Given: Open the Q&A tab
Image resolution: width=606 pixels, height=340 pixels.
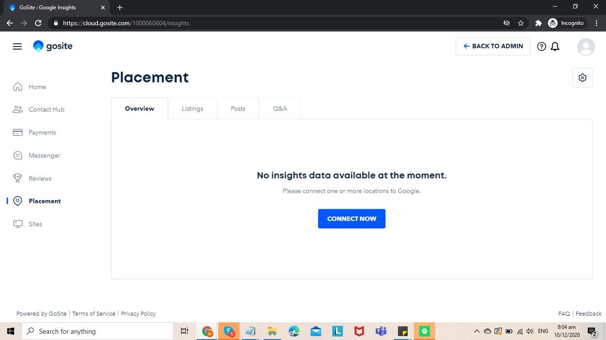Looking at the screenshot, I should pos(280,109).
